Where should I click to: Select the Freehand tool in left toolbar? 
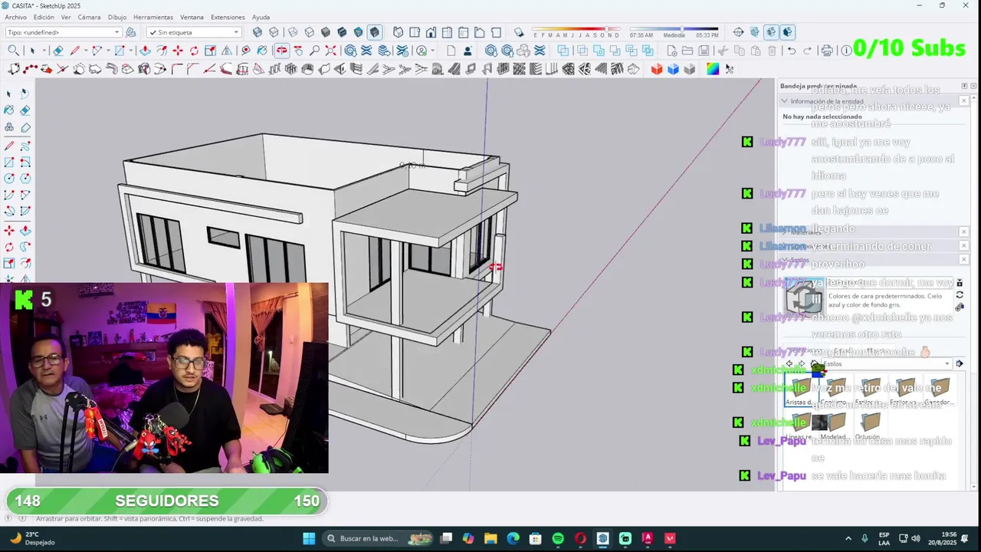[25, 146]
